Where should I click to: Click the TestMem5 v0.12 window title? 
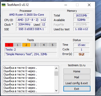tap(18, 5)
